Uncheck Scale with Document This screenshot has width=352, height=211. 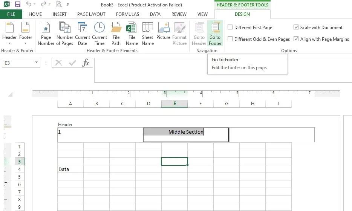tap(296, 27)
